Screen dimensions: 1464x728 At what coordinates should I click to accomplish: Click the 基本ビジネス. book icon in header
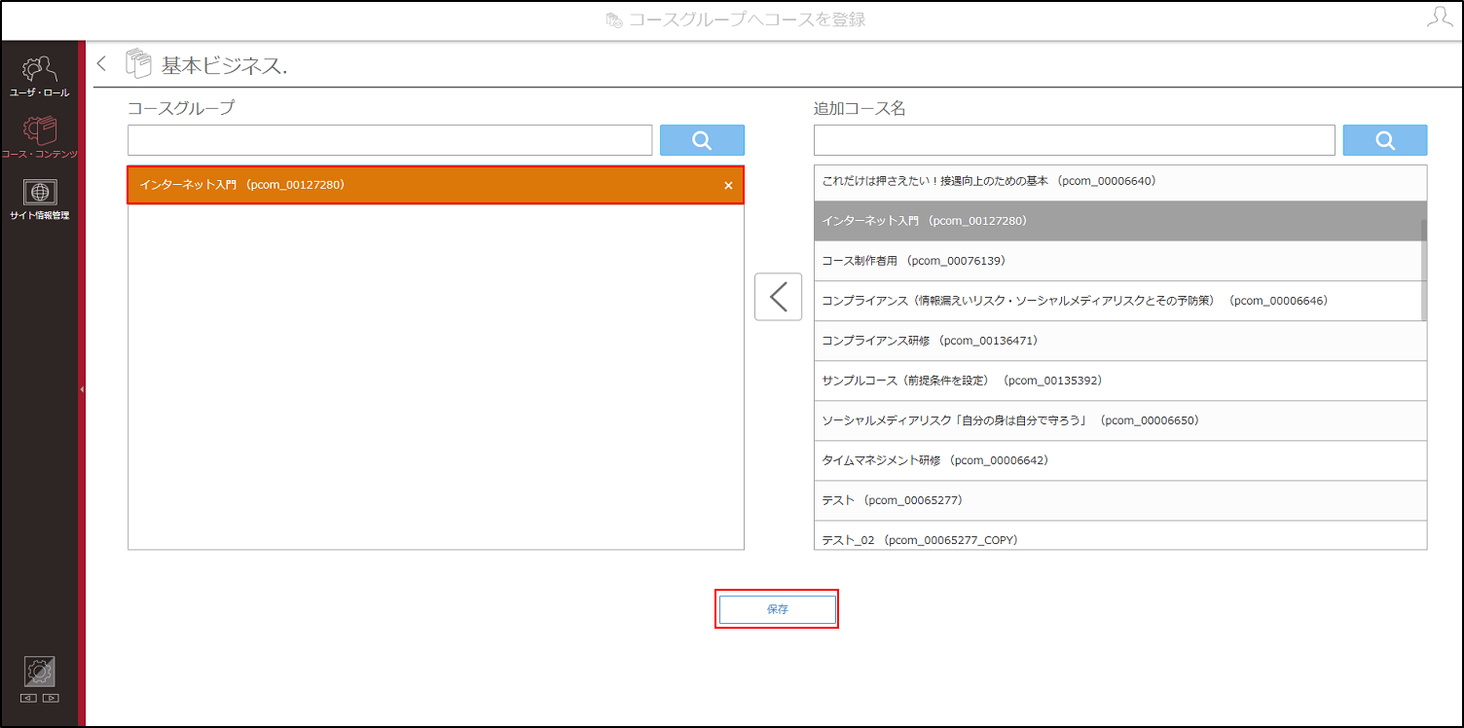(x=138, y=64)
